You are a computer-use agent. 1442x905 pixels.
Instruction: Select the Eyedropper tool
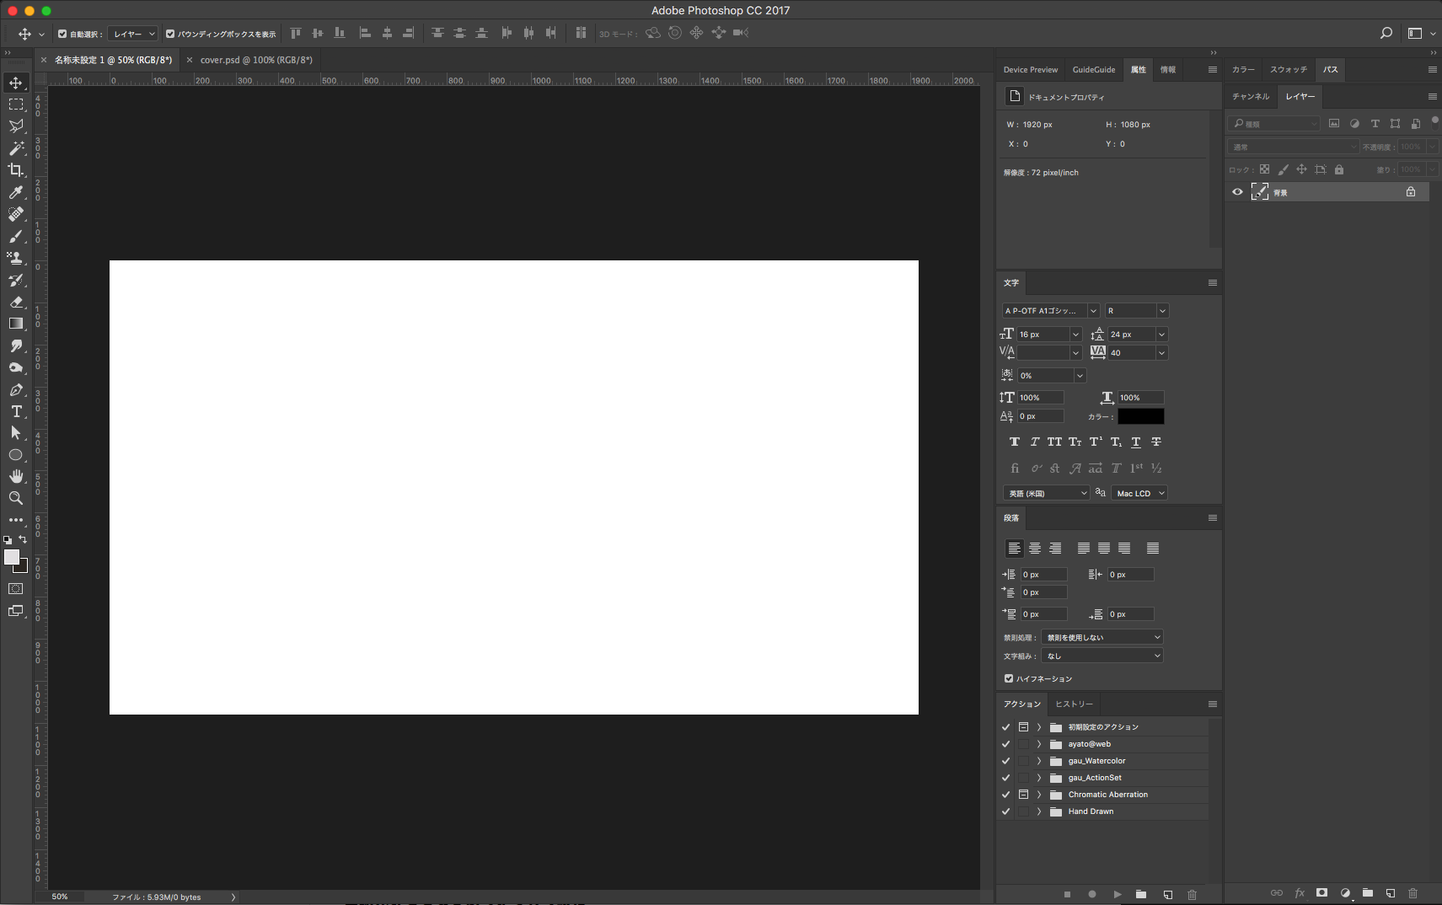point(16,192)
